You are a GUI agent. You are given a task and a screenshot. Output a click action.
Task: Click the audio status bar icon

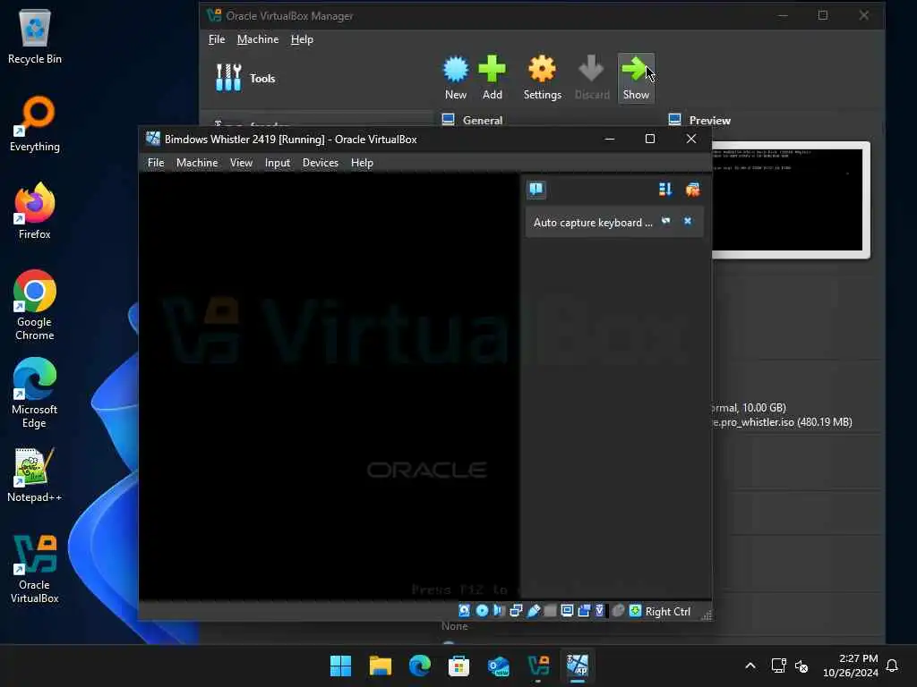pyautogui.click(x=498, y=610)
